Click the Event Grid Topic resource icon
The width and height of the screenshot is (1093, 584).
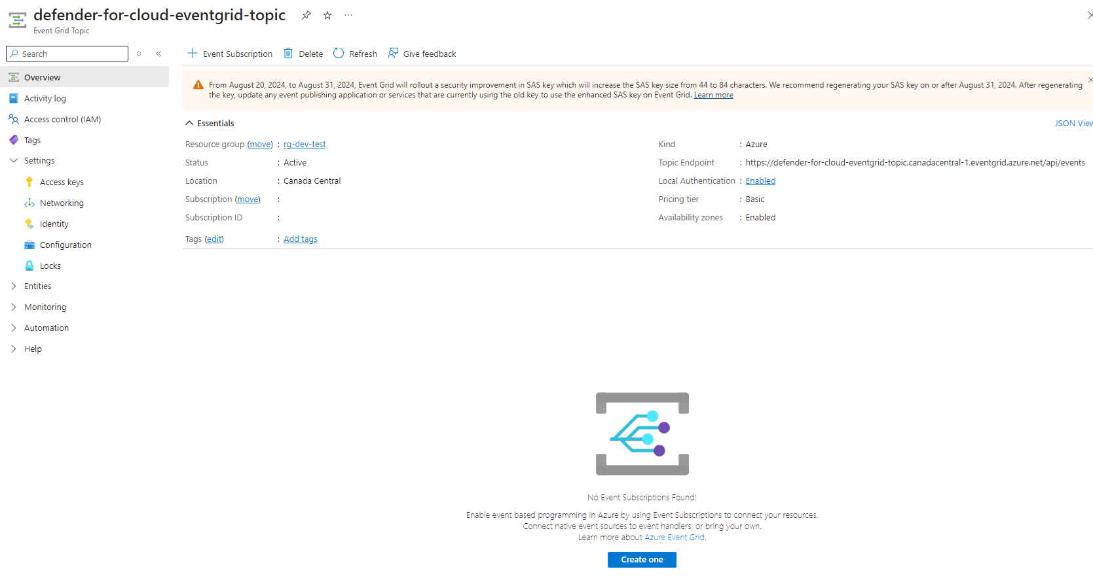(x=18, y=20)
